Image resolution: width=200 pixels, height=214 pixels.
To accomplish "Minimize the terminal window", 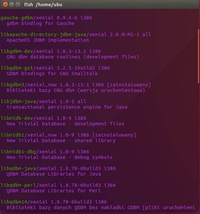I will [11, 5].
